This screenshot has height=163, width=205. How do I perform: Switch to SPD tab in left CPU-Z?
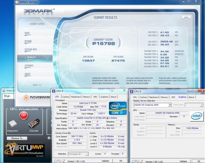tap(95, 97)
